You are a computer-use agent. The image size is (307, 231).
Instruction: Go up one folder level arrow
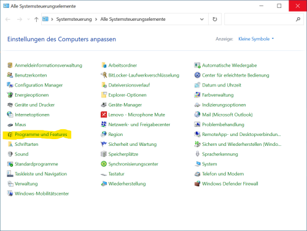[x=36, y=20]
